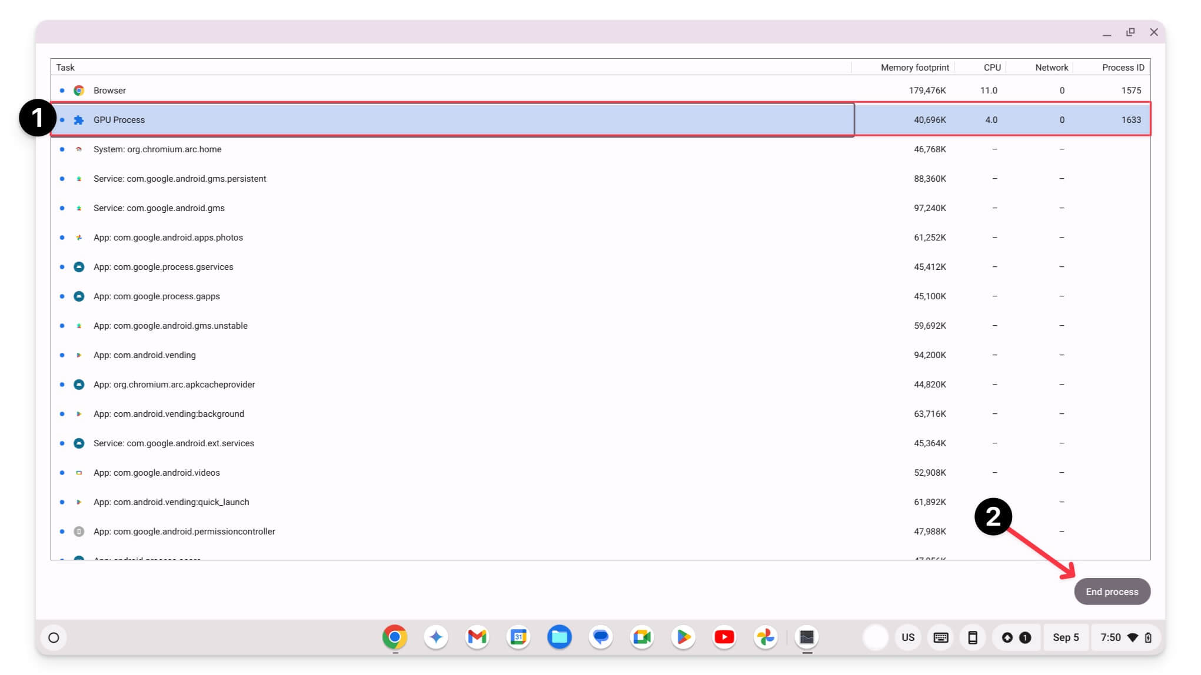This screenshot has height=675, width=1201.
Task: Click the Task Manager shelf icon
Action: click(807, 637)
